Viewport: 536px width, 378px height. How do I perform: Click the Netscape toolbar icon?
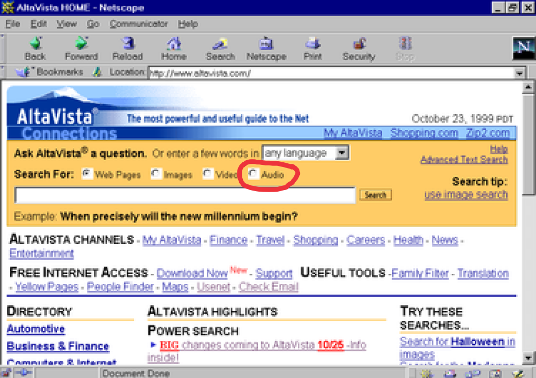coord(266,49)
